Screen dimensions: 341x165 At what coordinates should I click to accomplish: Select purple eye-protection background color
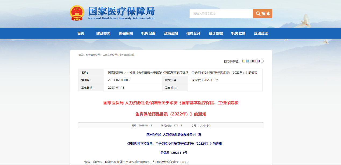tap(258, 61)
